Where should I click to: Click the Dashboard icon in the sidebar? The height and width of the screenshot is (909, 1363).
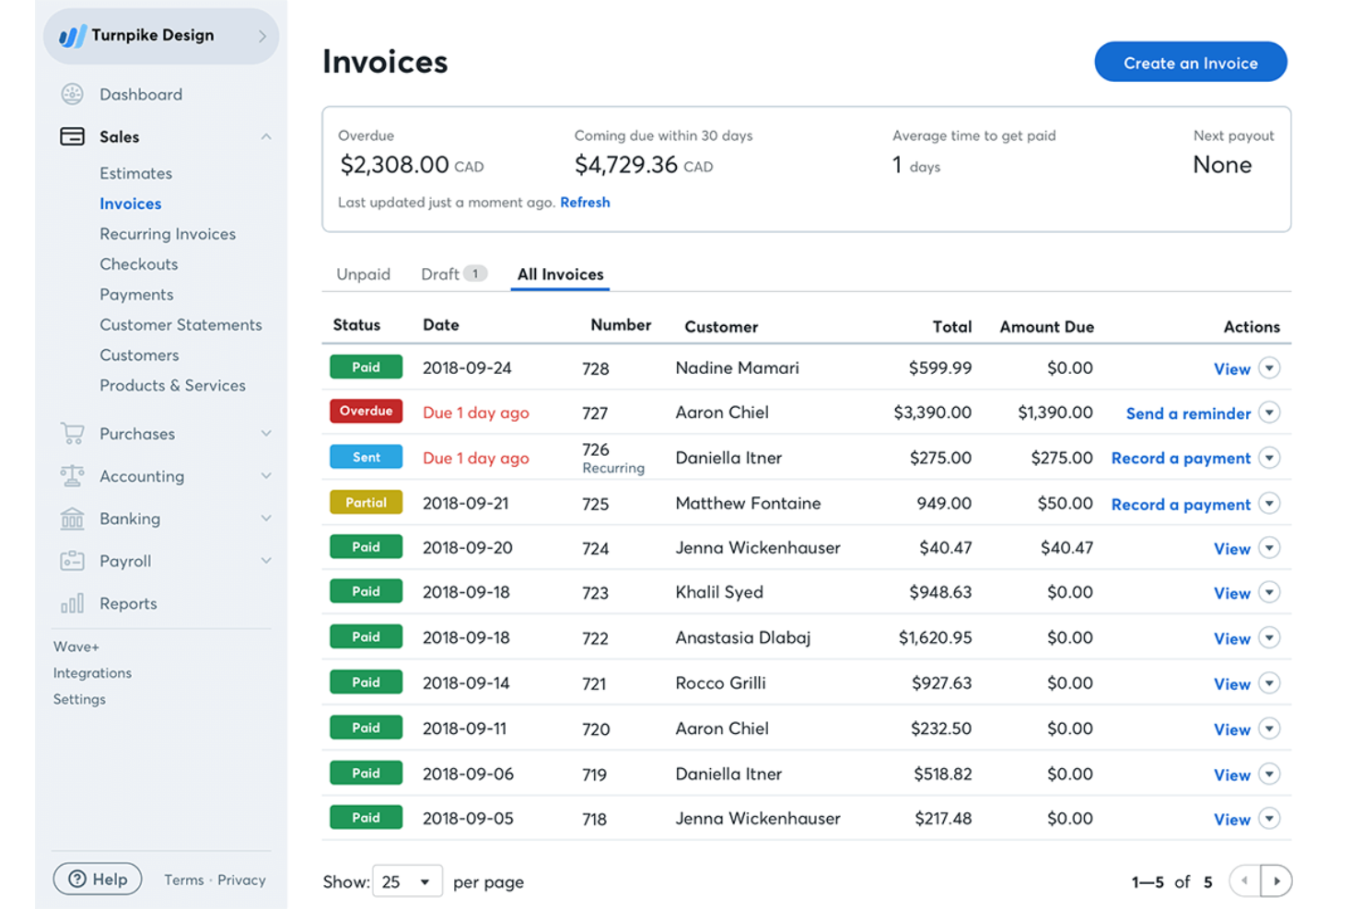pyautogui.click(x=72, y=94)
